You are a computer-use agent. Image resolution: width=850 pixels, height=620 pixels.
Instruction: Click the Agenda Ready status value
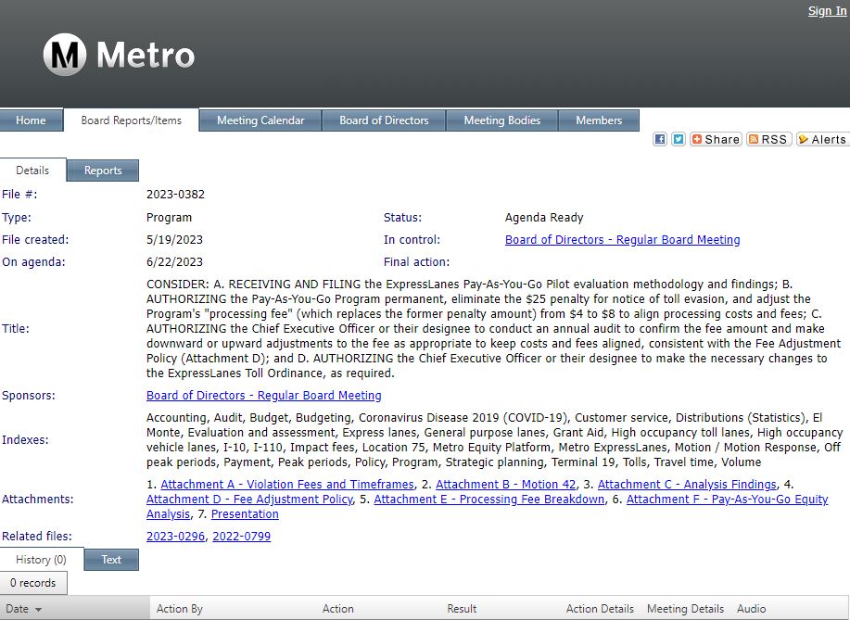click(x=544, y=218)
